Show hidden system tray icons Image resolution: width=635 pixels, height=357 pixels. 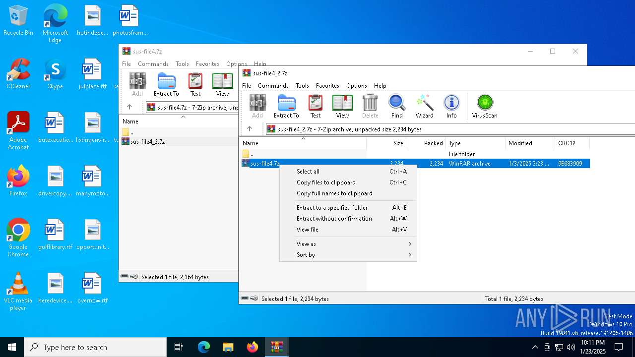535,347
